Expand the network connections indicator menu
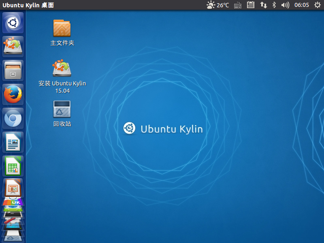Screen dimensions: 324x243 263,5
